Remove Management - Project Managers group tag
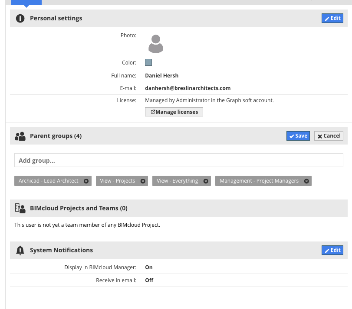The height and width of the screenshot is (309, 352). pos(306,181)
